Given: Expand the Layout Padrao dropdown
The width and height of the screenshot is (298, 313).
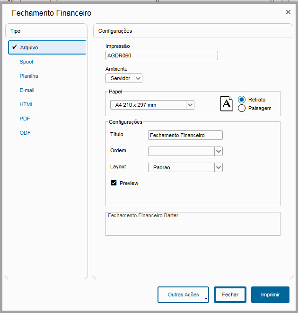Looking at the screenshot, I should 218,167.
